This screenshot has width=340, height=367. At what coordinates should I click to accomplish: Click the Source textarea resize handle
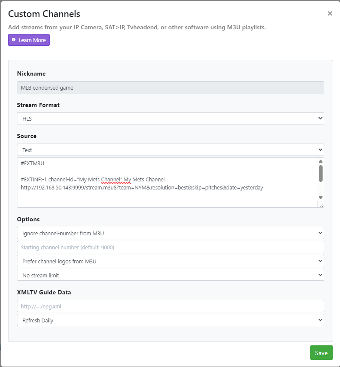(x=321, y=205)
